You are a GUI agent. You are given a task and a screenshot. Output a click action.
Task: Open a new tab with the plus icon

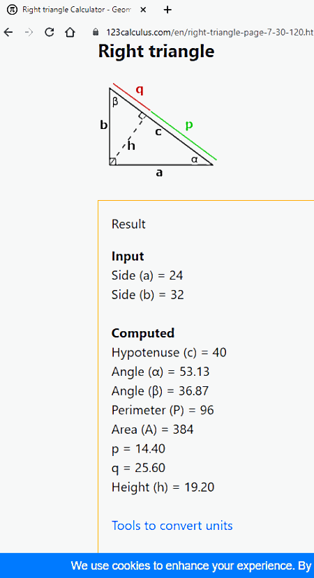point(167,10)
